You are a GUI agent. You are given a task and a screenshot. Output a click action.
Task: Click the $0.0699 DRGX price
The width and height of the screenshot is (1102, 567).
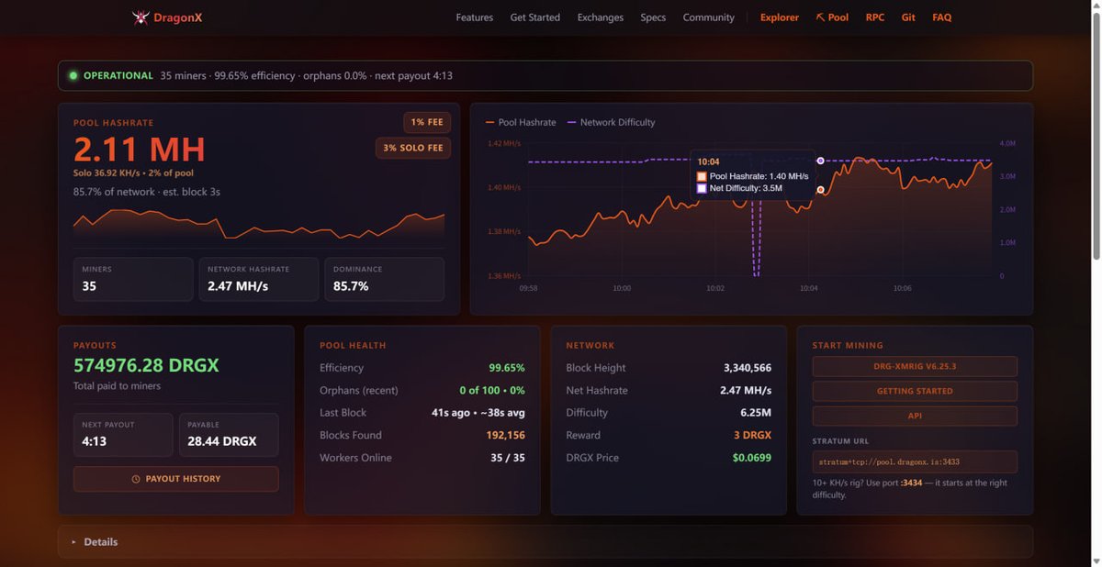click(752, 458)
